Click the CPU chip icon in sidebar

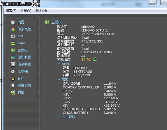13,36
